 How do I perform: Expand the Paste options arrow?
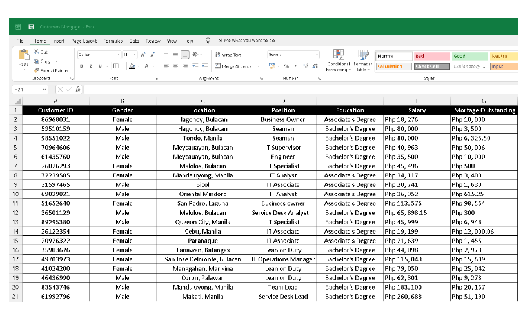[x=24, y=70]
